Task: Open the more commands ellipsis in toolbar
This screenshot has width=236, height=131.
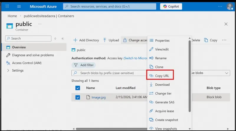Action: pyautogui.click(x=224, y=40)
